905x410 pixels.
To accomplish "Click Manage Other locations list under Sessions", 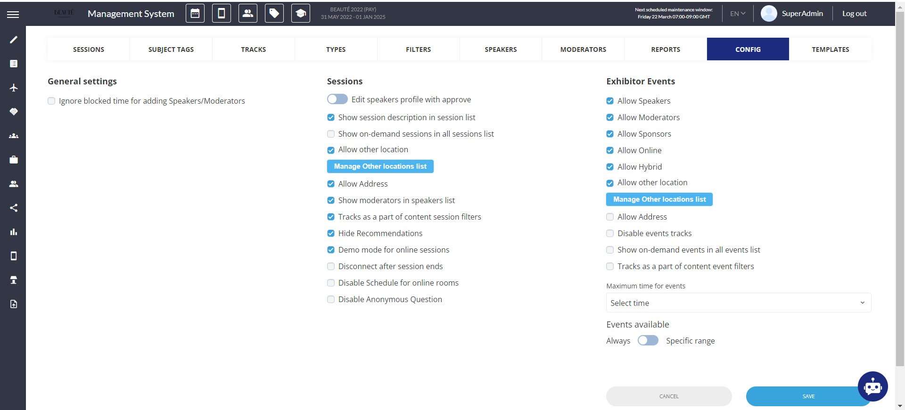I will pos(380,166).
